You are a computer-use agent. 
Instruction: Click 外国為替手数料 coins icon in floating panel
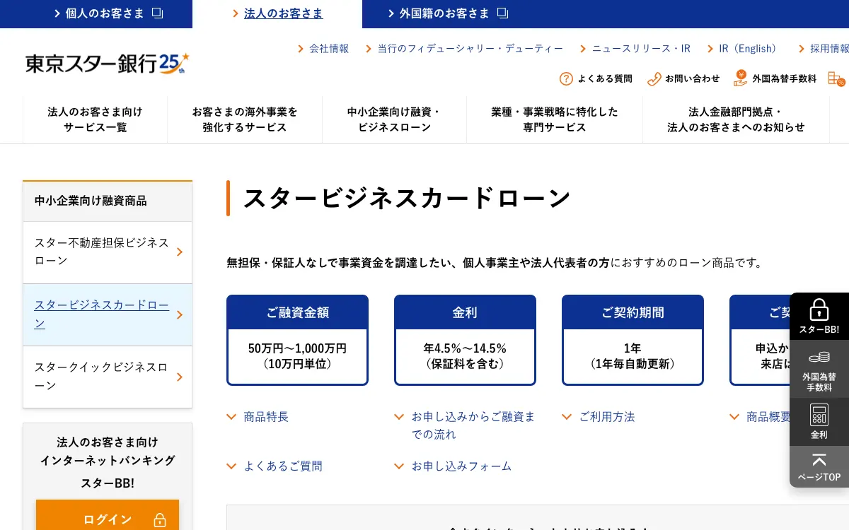point(819,358)
